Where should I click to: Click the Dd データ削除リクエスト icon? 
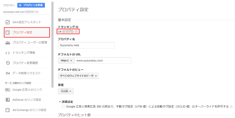tap(8, 73)
